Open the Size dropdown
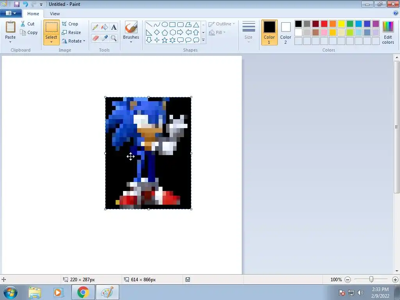 [x=248, y=32]
